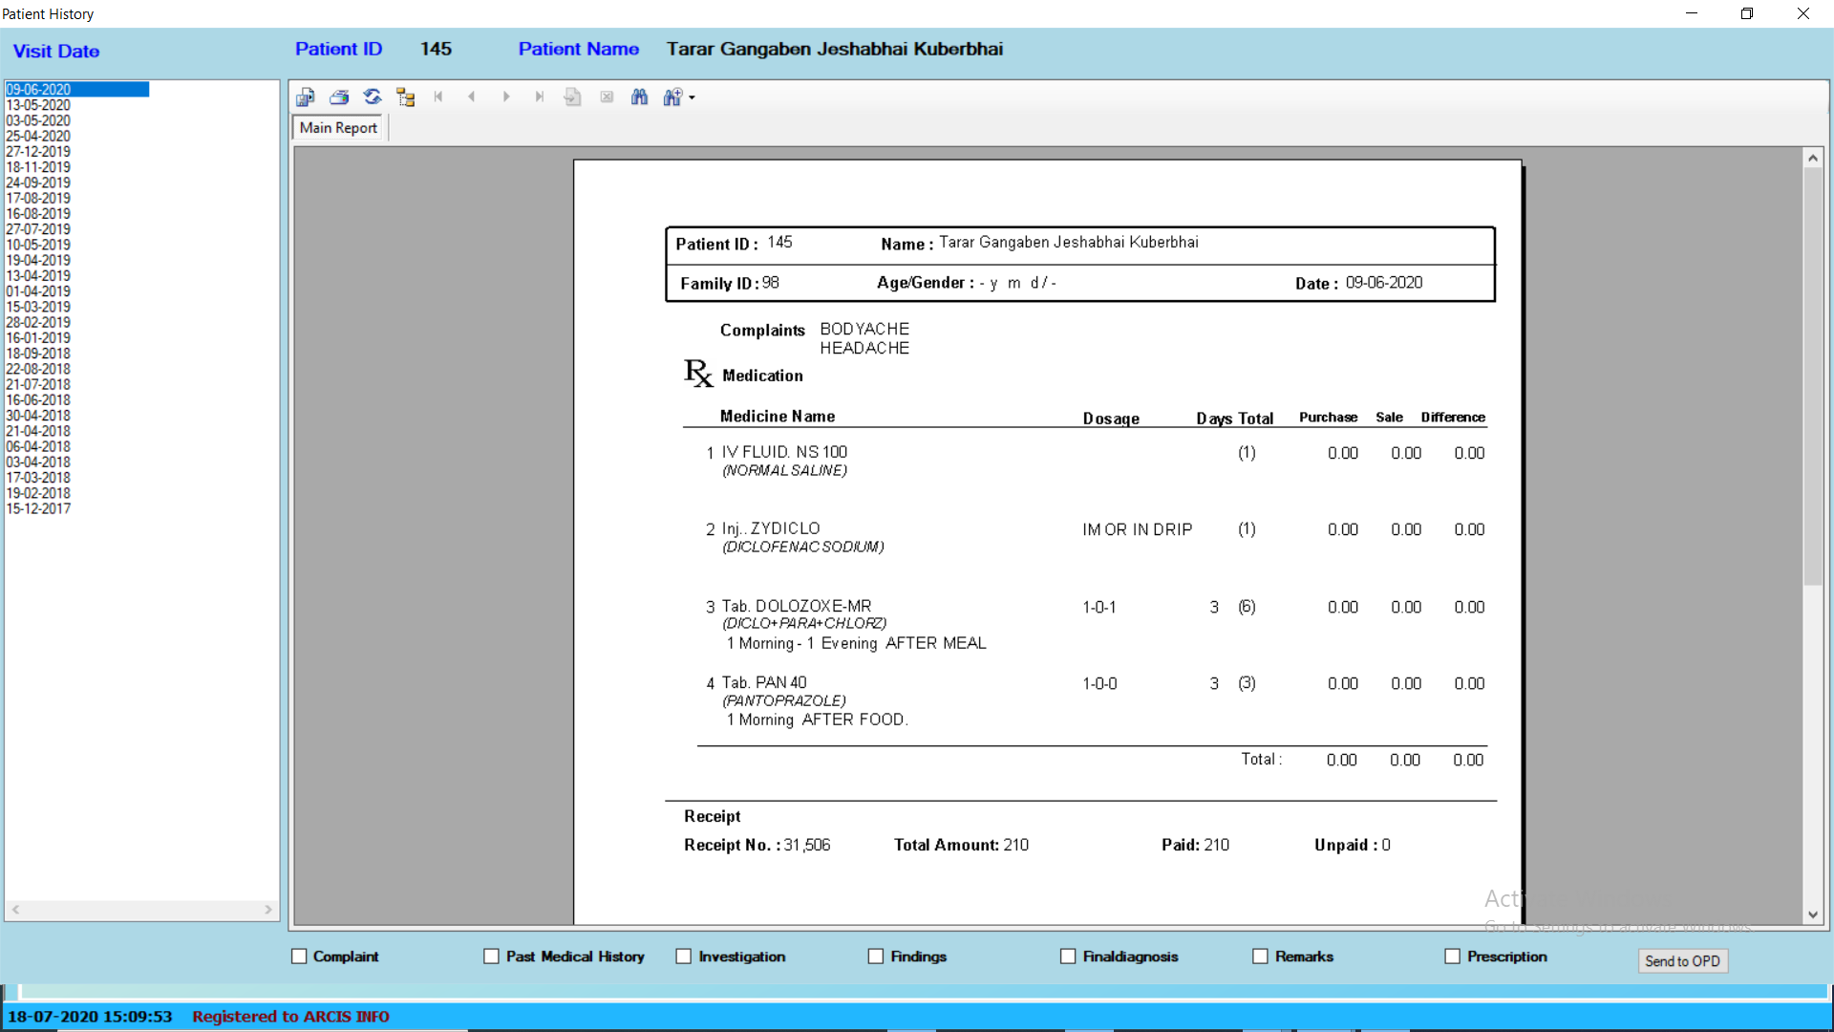This screenshot has height=1032, width=1834.
Task: Select visit date 15-12-2017
Action: click(39, 509)
